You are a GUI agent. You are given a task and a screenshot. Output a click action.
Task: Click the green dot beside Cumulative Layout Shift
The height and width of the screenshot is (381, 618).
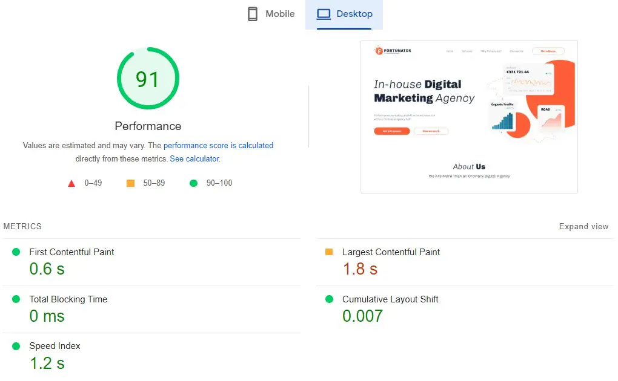coord(329,299)
